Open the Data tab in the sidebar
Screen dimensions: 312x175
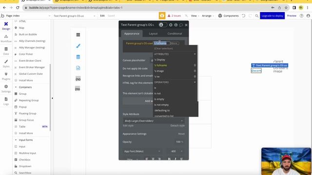(x=6, y=51)
